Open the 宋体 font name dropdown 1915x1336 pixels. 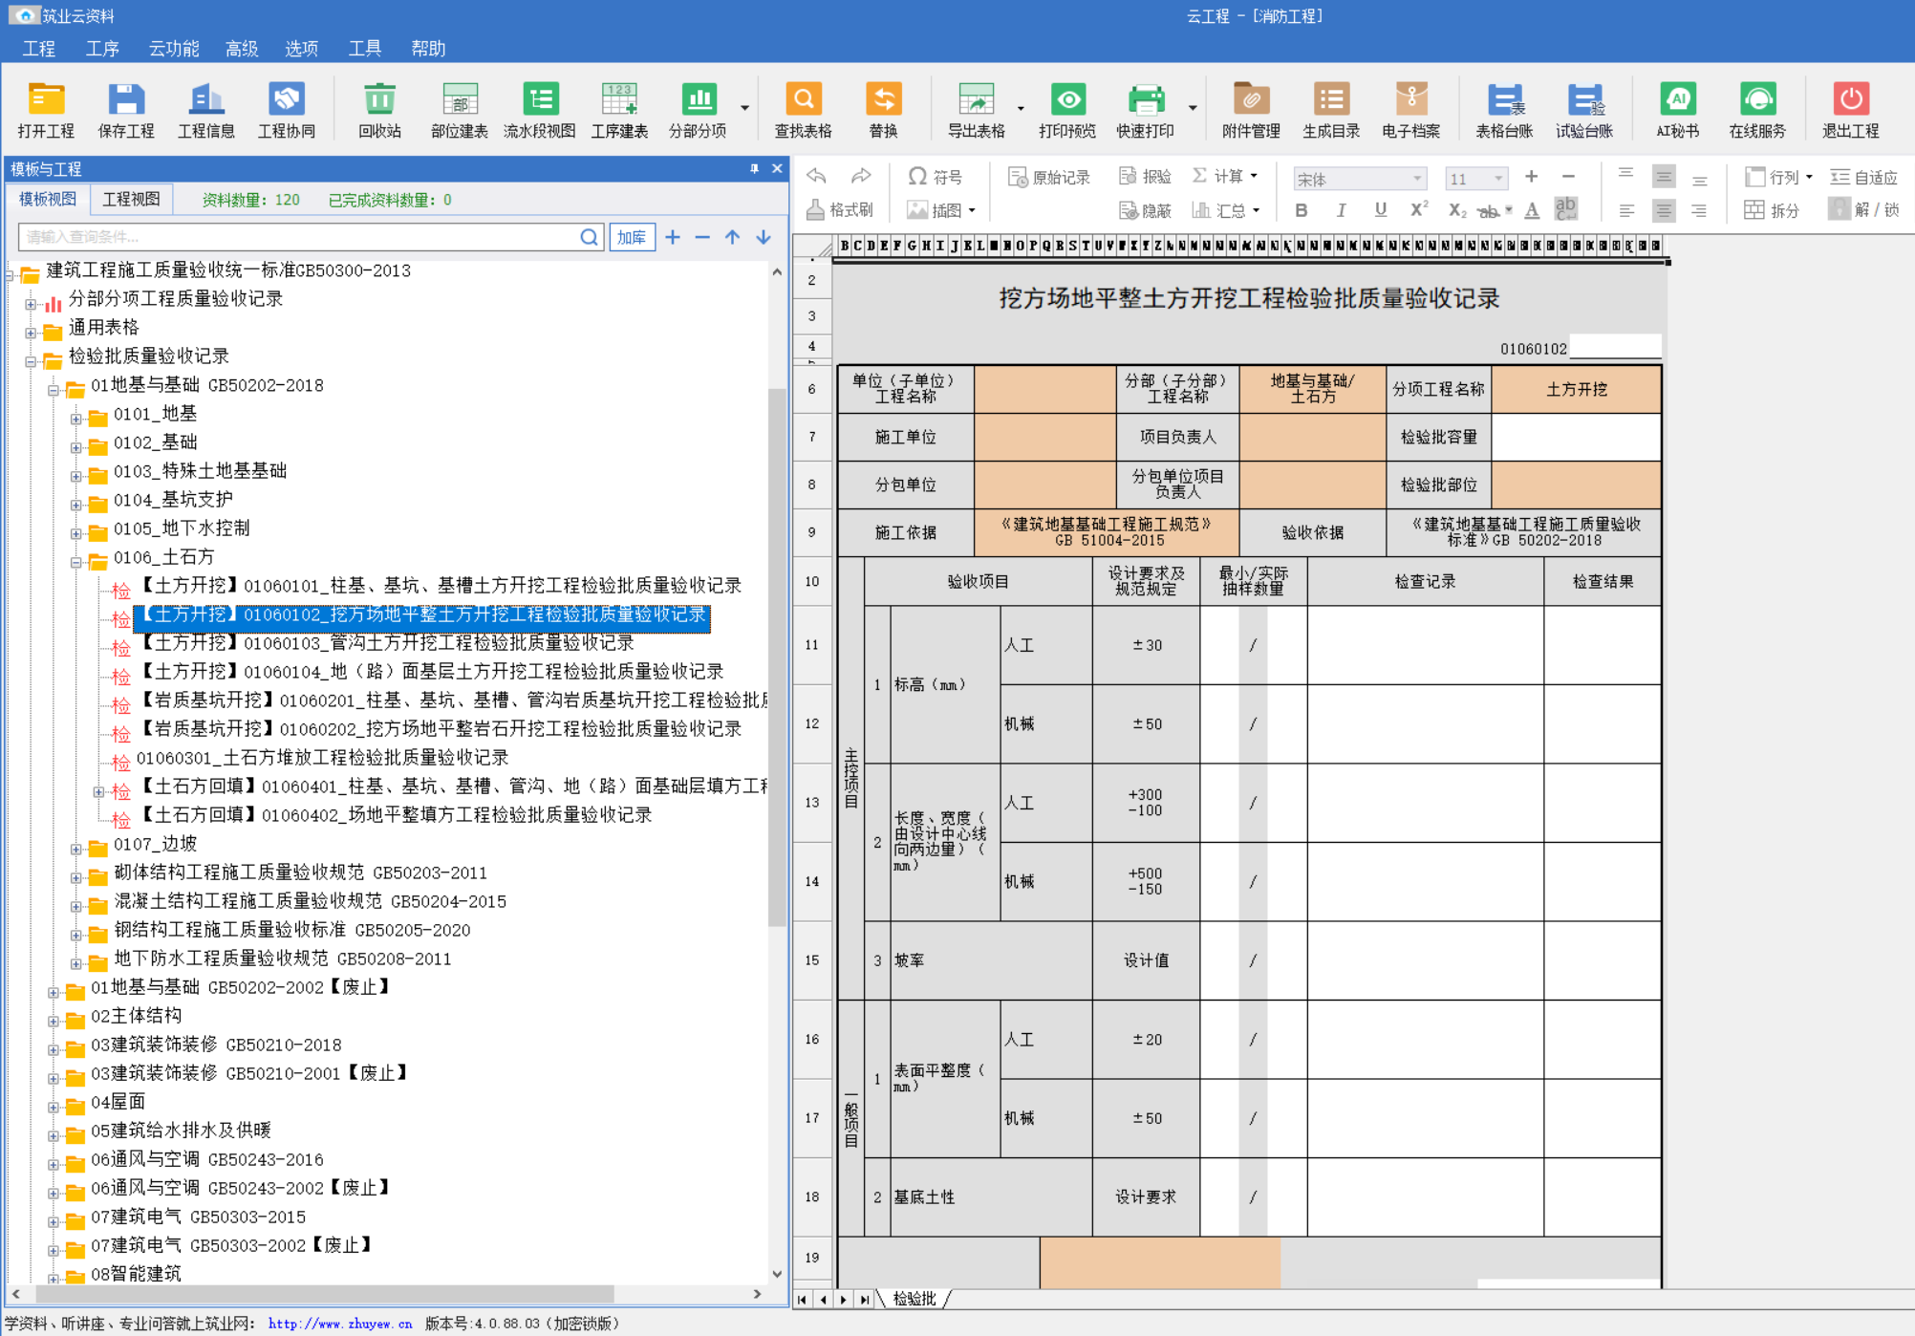(x=1416, y=179)
